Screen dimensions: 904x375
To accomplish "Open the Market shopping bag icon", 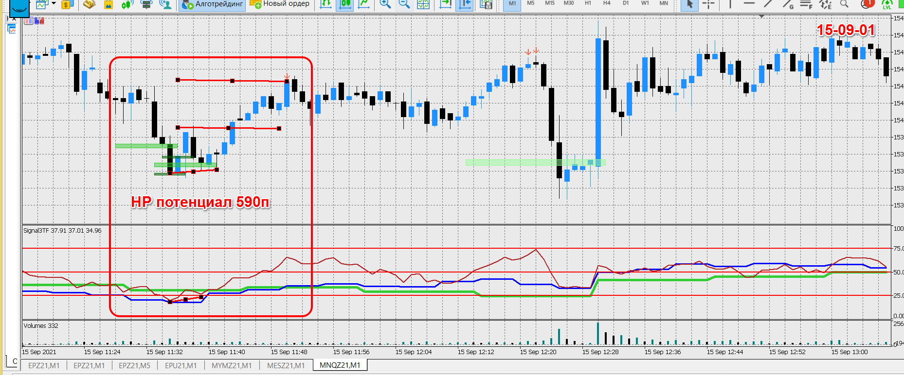I will 108,4.
